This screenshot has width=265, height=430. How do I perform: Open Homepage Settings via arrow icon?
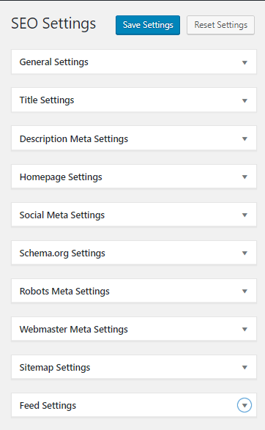click(245, 177)
